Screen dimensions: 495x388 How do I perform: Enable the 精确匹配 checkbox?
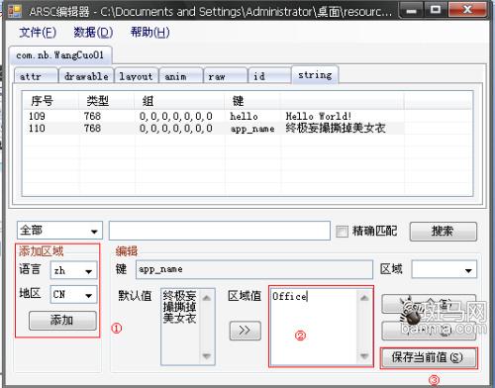[342, 231]
